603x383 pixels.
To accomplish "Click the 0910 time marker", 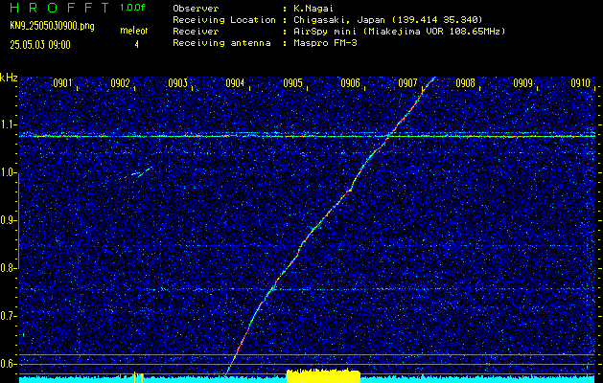I will pyautogui.click(x=580, y=83).
